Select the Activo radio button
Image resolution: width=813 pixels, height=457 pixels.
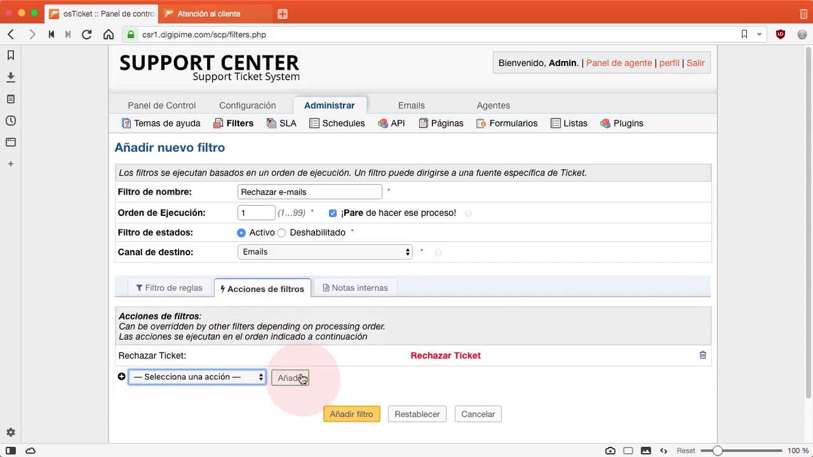(x=241, y=233)
